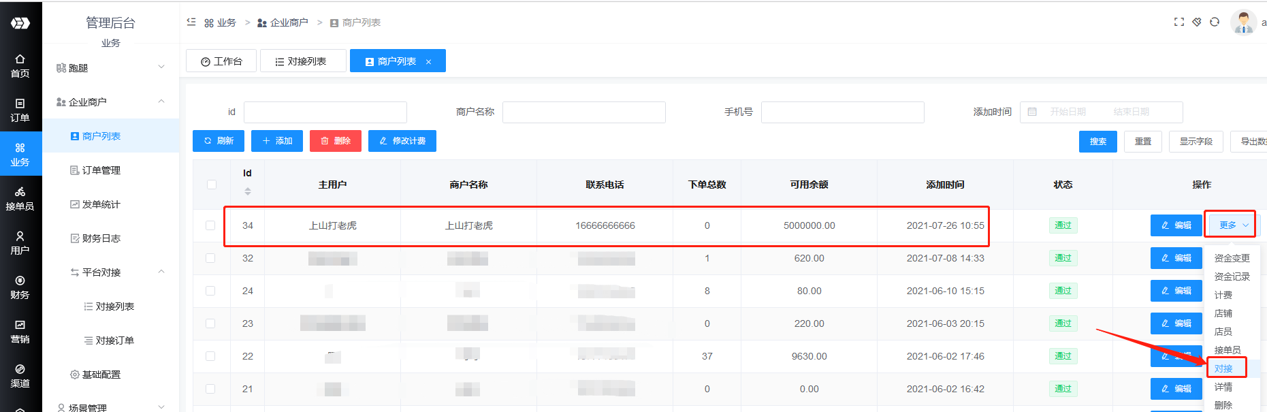
Task: Open 订单 section in left sidebar
Action: click(x=20, y=110)
